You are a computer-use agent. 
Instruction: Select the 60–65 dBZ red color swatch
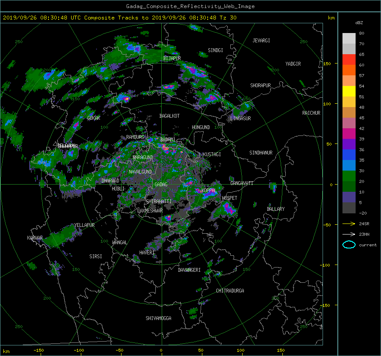349,60
